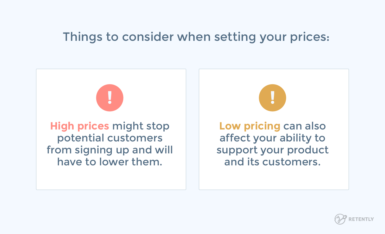Screen dimensions: 385x234
Task: Click the words 'might stop'
Action: point(141,126)
